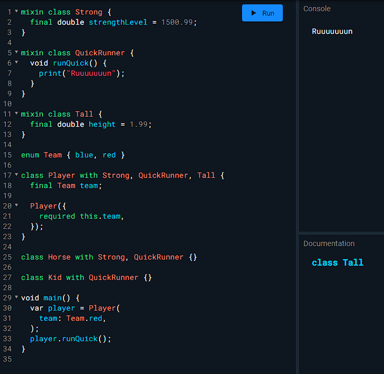Click Team enum name on line 15
The height and width of the screenshot is (374, 384).
[x=53, y=155]
